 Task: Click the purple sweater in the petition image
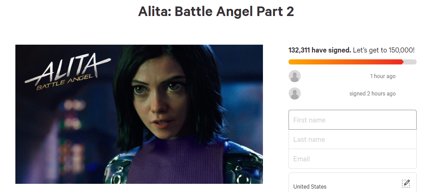point(174,160)
